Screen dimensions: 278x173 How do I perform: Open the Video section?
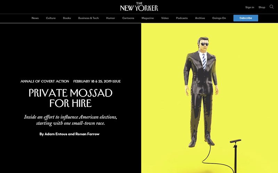point(165,18)
